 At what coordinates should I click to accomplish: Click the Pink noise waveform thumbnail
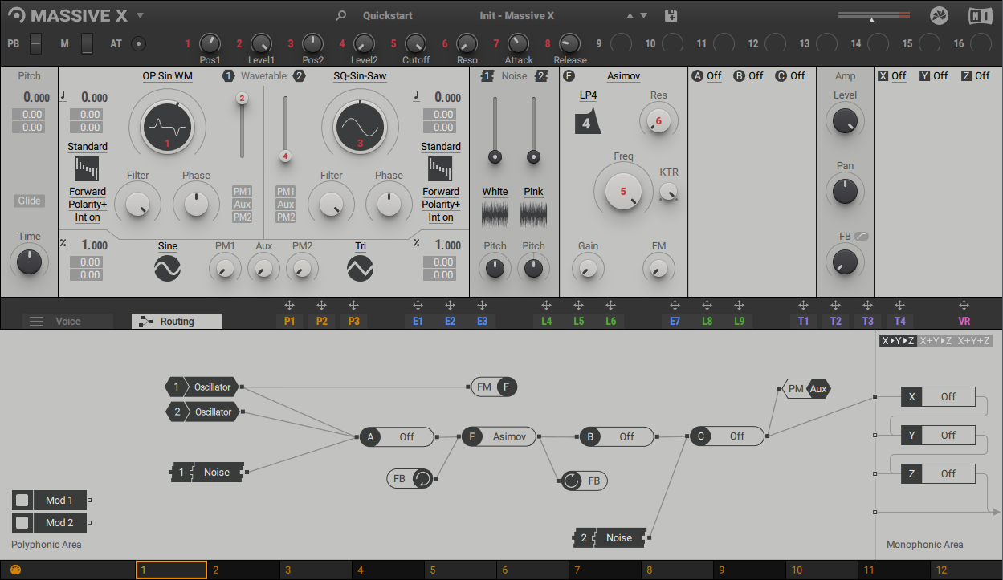tap(533, 213)
